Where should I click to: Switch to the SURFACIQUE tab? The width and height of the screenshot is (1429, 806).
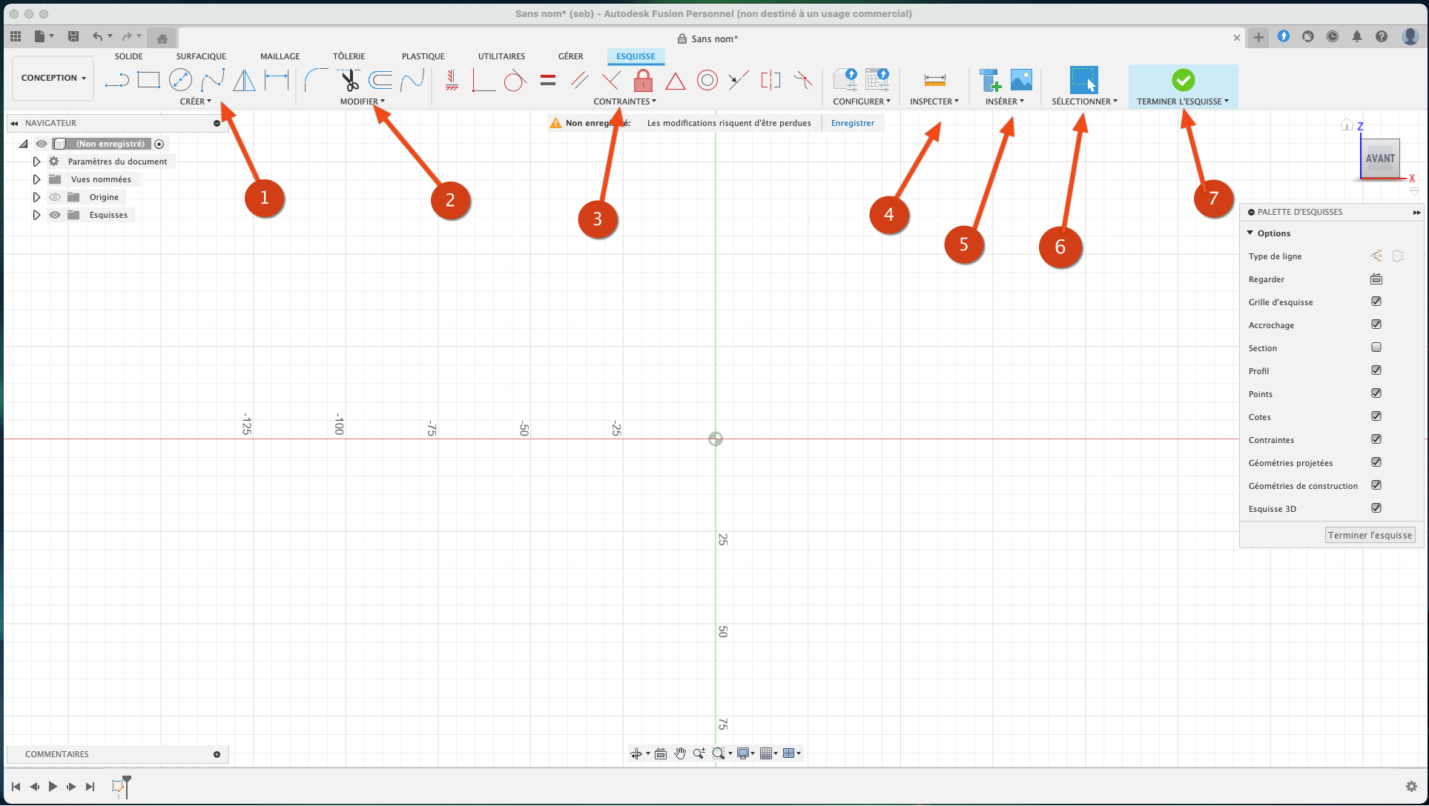[x=201, y=56]
